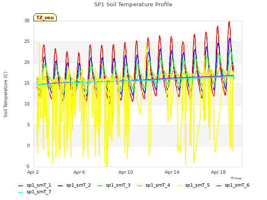Click the 25 y-axis tick label
The width and height of the screenshot is (267, 200).
point(27,42)
